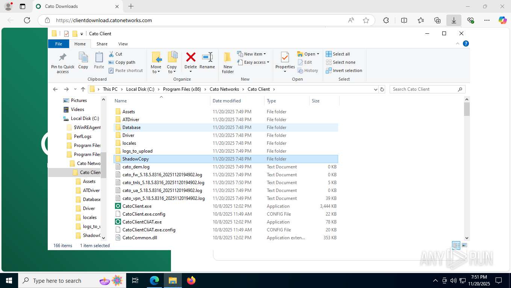
Task: Select the Database folder row
Action: 226,127
